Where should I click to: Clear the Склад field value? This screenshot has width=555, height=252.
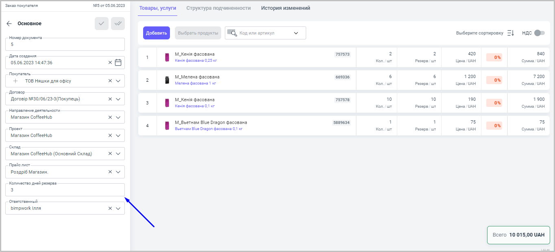pos(110,154)
